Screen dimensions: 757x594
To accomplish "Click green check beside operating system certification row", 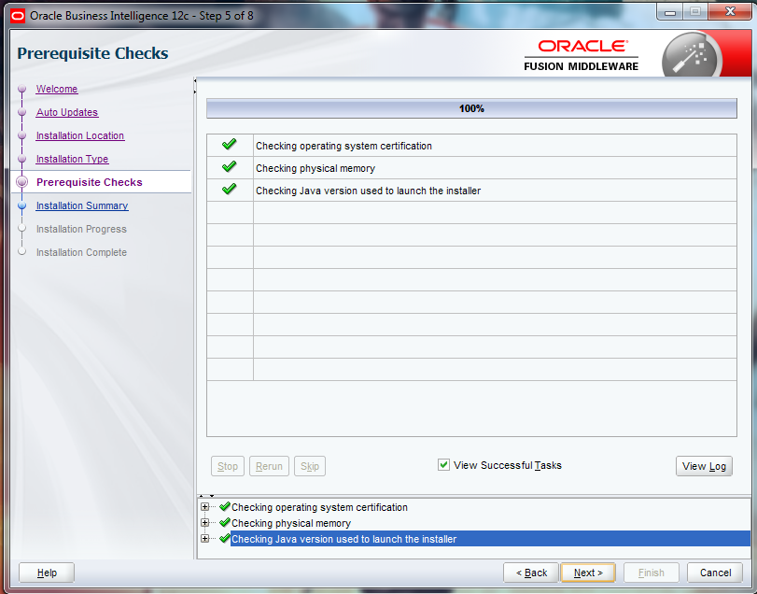I will pyautogui.click(x=230, y=145).
